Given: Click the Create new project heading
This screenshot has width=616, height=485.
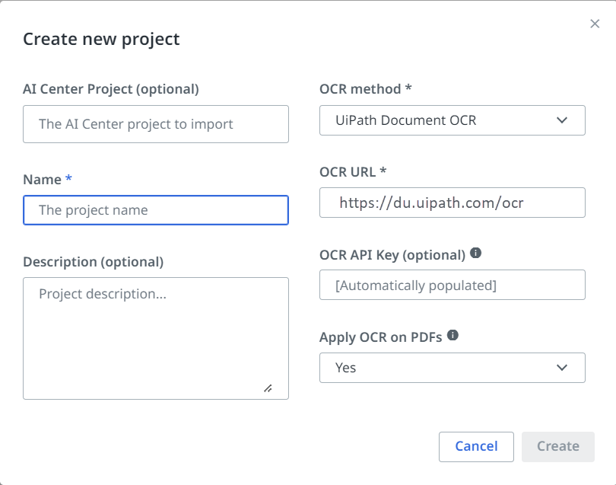Looking at the screenshot, I should (x=101, y=39).
